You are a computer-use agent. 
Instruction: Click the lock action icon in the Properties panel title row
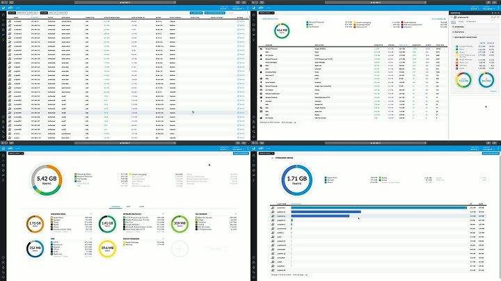click(493, 17)
